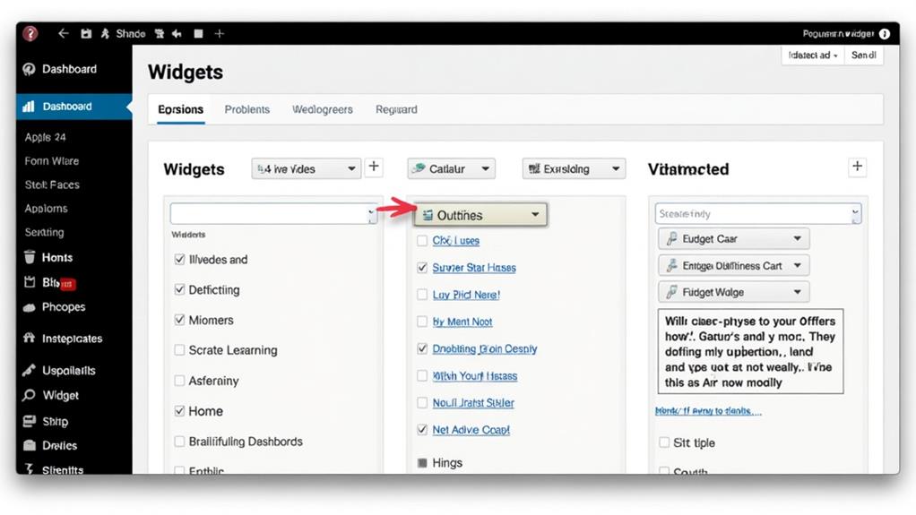Viewport: 916px width, 515px height.
Task: Open Applorns sidebar entry
Action: pos(46,209)
